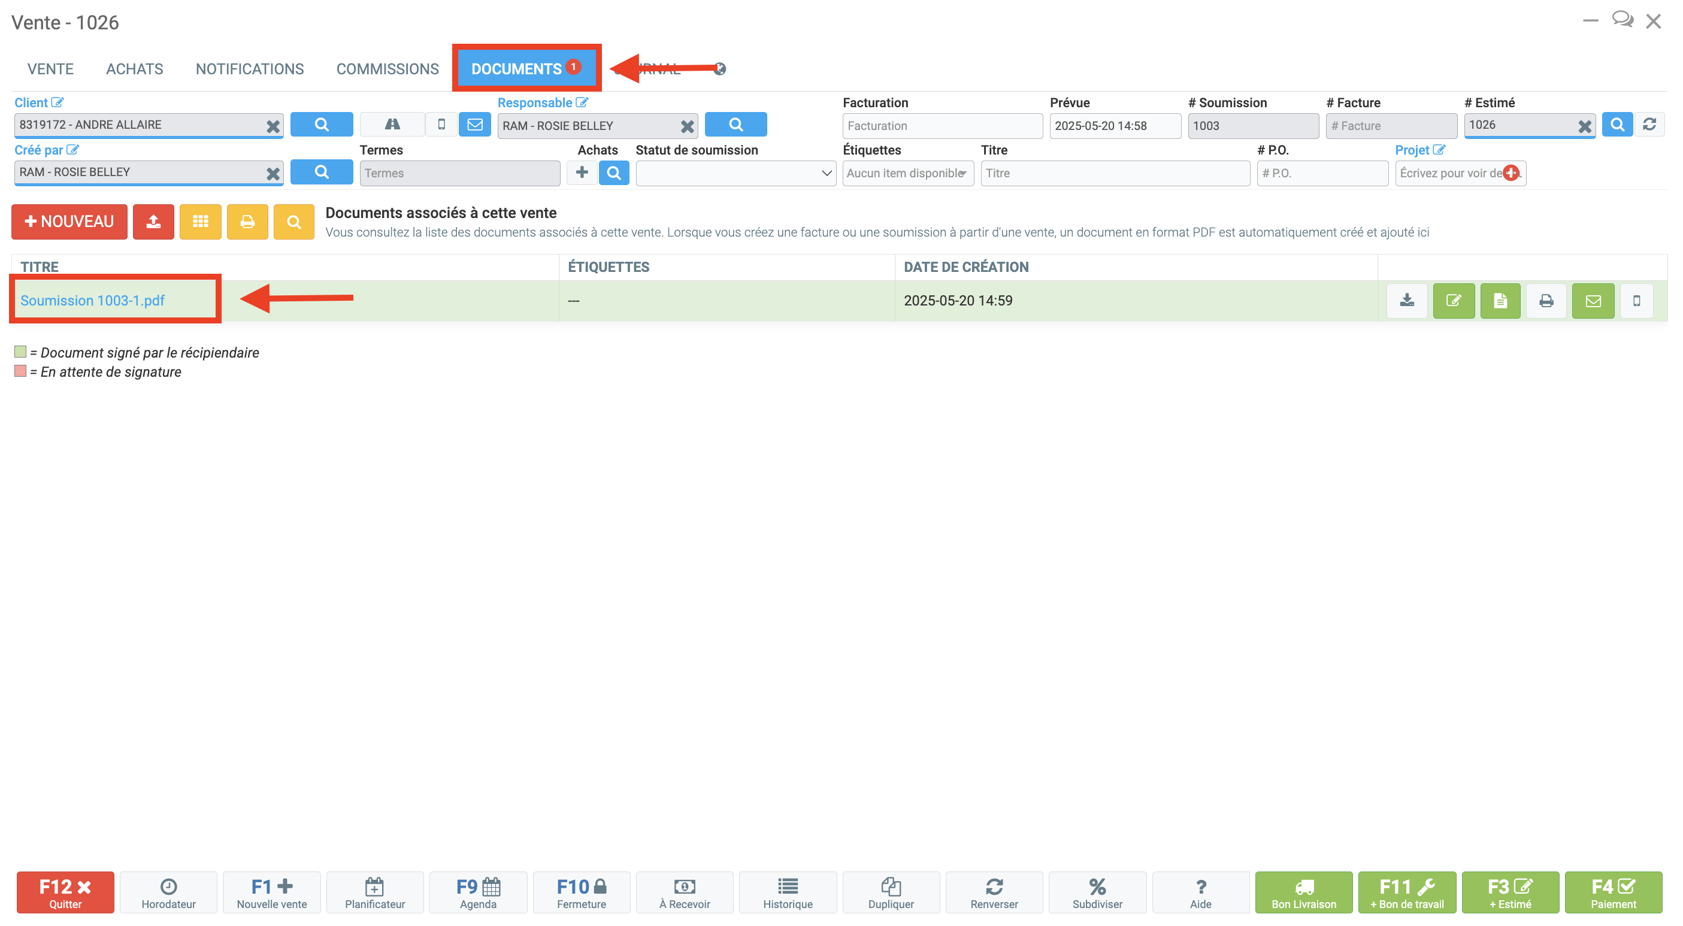Screen dimensions: 1683x926
Task: Add a purchase with Achats plus icon
Action: click(582, 173)
